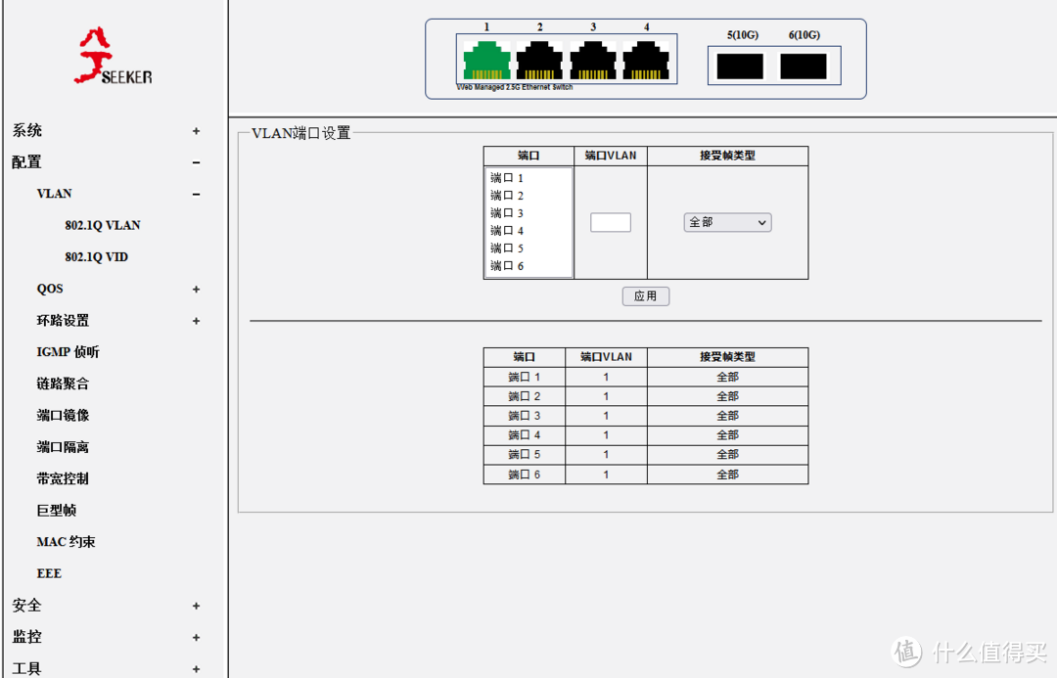Image resolution: width=1057 pixels, height=678 pixels.
Task: Expand the QOS submenu
Action: pyautogui.click(x=196, y=290)
